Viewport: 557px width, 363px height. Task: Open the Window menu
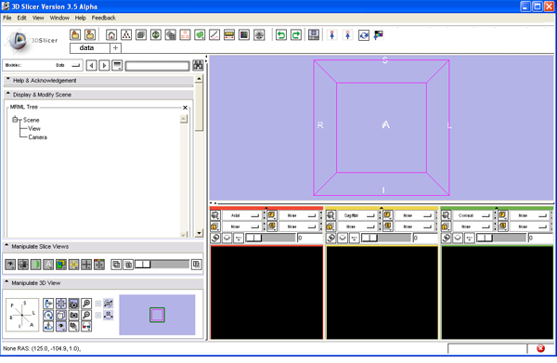(x=59, y=18)
